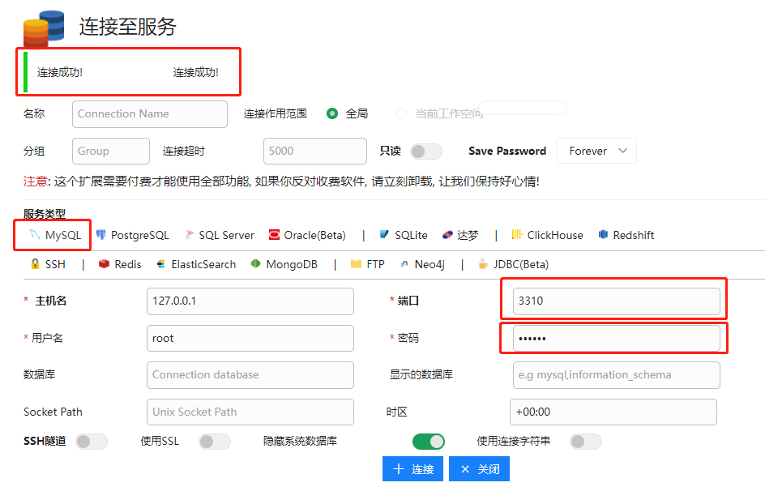Click the 连接超时 field showing 5000
The height and width of the screenshot is (504, 765).
coord(315,152)
